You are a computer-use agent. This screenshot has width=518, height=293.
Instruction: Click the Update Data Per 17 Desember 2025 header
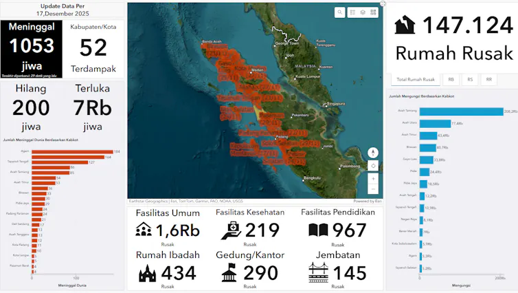click(x=63, y=10)
